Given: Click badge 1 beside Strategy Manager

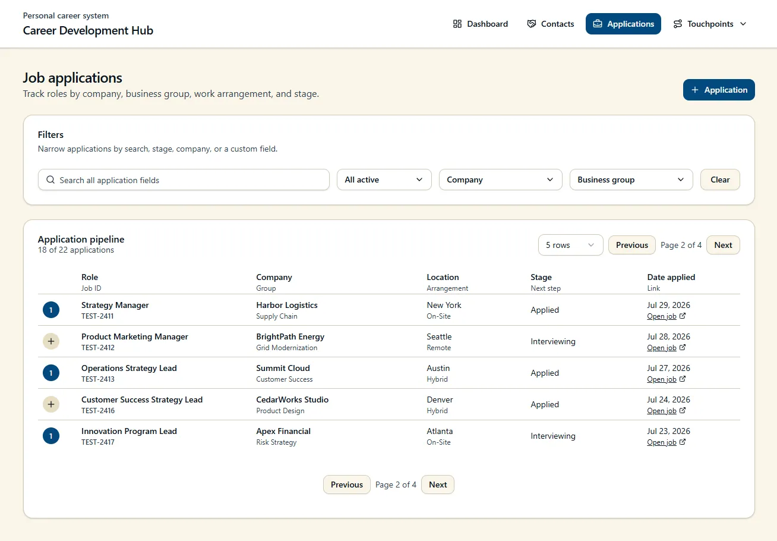Looking at the screenshot, I should pyautogui.click(x=51, y=310).
